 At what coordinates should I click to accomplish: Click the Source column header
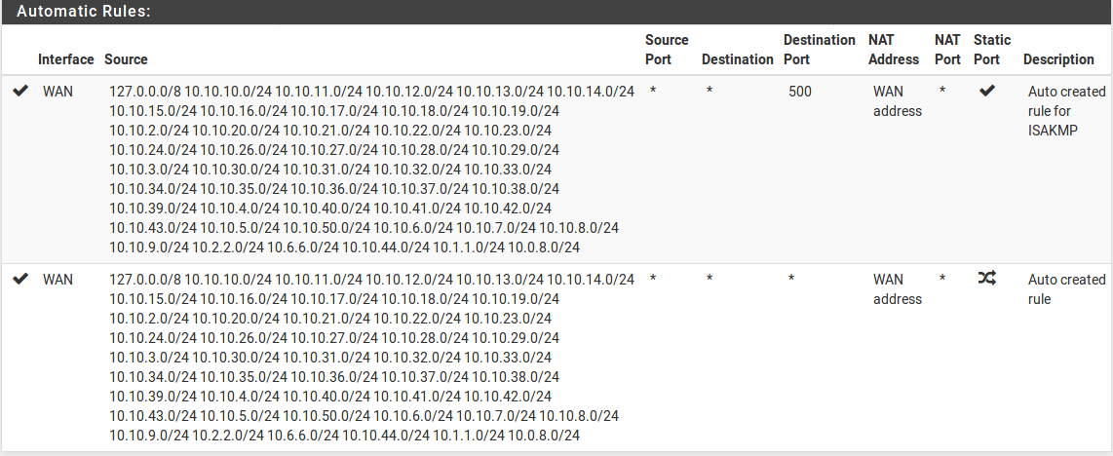pos(126,59)
